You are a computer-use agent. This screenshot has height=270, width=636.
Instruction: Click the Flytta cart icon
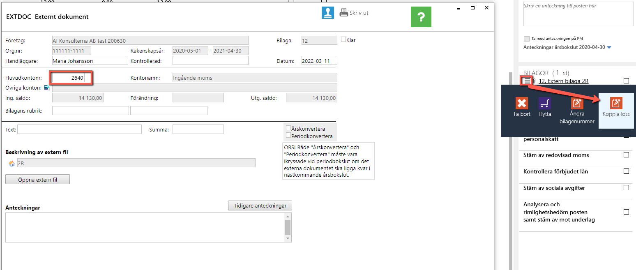(545, 103)
